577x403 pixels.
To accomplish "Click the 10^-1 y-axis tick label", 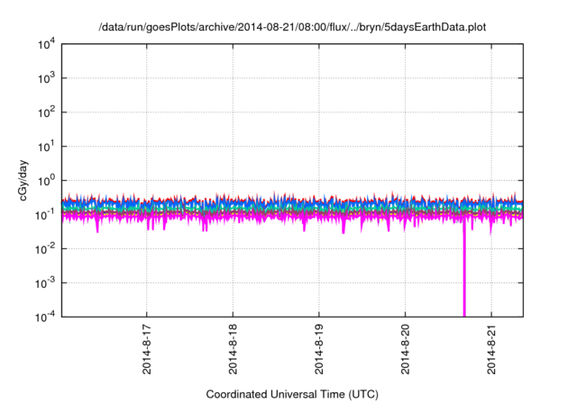I will (43, 214).
